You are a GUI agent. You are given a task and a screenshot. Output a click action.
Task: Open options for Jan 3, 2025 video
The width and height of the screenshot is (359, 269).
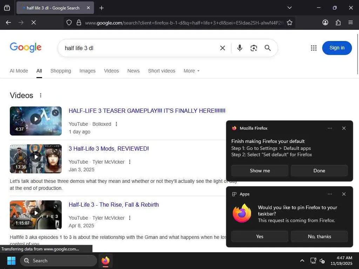pyautogui.click(x=130, y=162)
